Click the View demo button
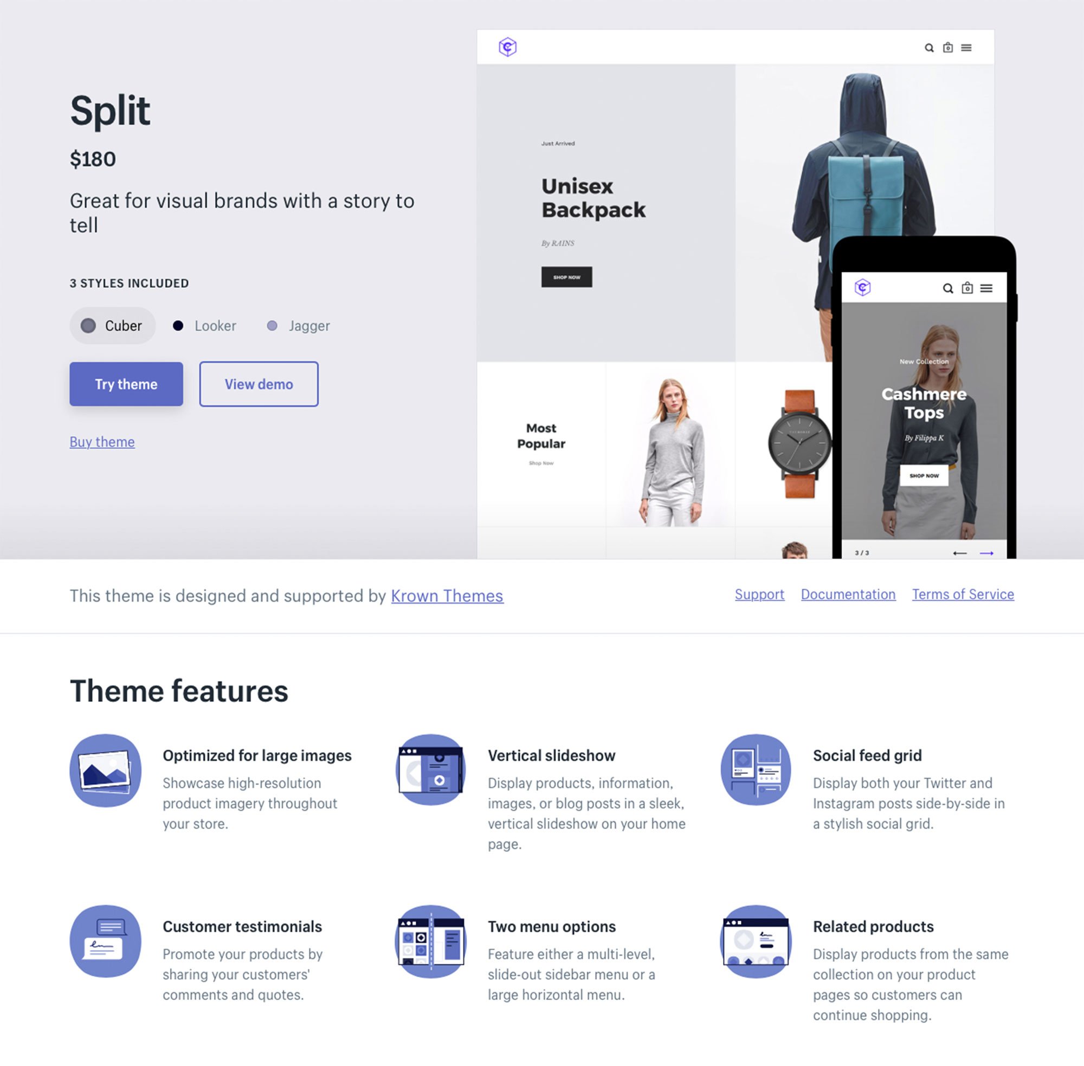Screen dimensions: 1084x1066 point(259,384)
